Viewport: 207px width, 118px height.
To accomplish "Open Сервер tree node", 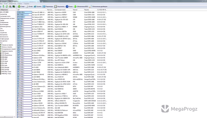I will pos(2,20).
